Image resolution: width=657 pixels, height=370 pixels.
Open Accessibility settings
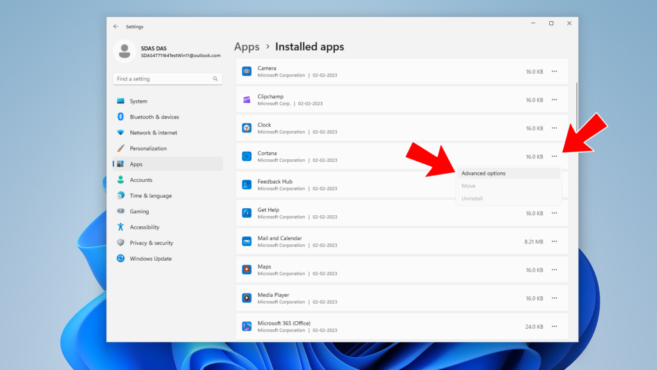(x=167, y=227)
